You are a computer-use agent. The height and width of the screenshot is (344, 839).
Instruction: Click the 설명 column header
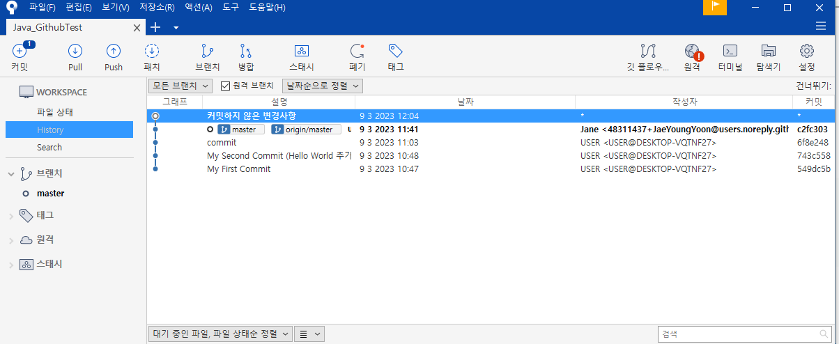tap(279, 102)
